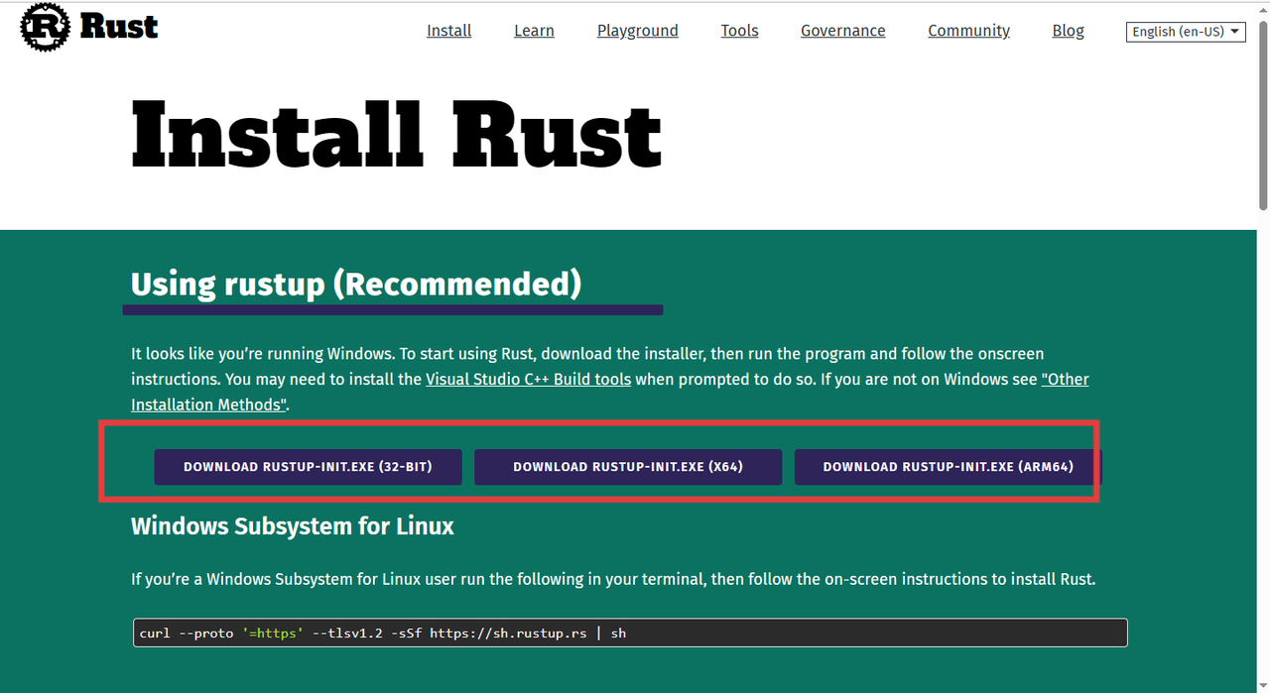Click the curl command code box
Image resolution: width=1270 pixels, height=693 pixels.
coord(630,633)
